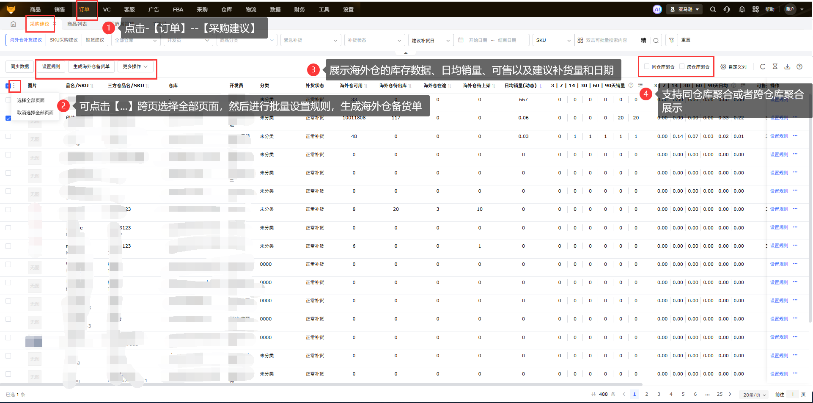
Task: Refresh the table with the reload icon
Action: (762, 66)
